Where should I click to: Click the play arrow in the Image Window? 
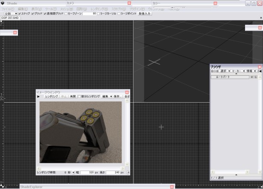(38, 97)
